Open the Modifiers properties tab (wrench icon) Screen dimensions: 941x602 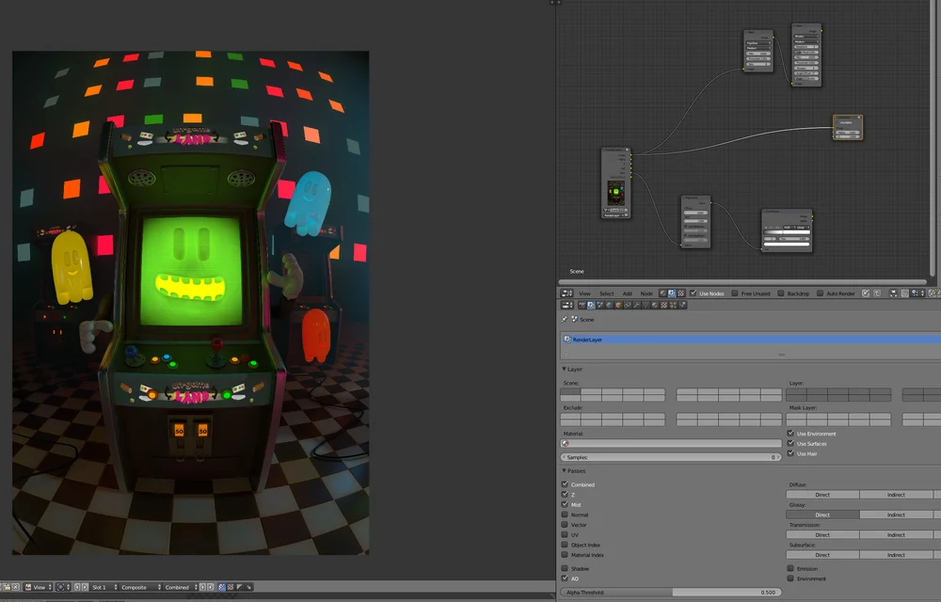click(x=637, y=305)
